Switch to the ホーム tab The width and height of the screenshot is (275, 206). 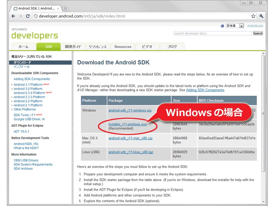coord(23,47)
